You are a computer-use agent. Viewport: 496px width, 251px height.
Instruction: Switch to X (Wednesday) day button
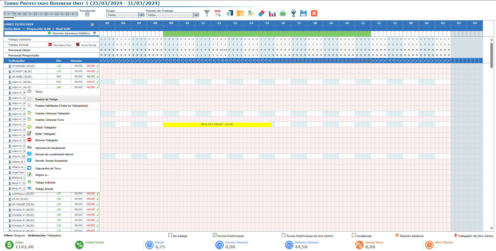[x=30, y=14]
